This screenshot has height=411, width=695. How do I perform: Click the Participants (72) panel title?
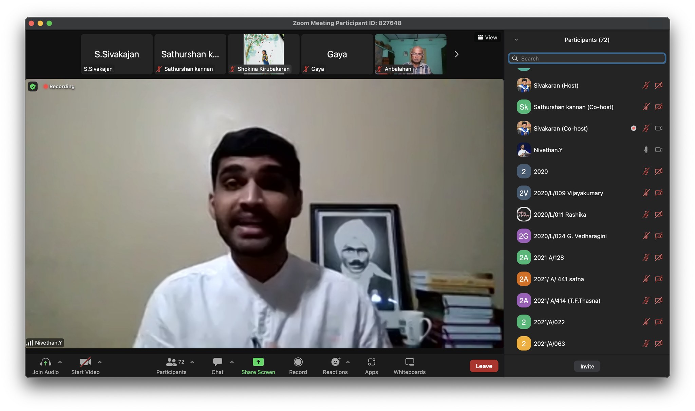587,40
